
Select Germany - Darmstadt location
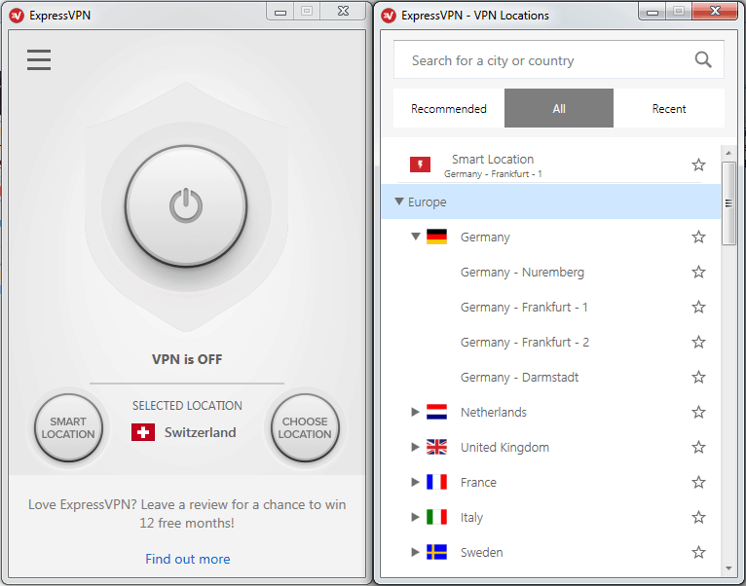(551, 377)
